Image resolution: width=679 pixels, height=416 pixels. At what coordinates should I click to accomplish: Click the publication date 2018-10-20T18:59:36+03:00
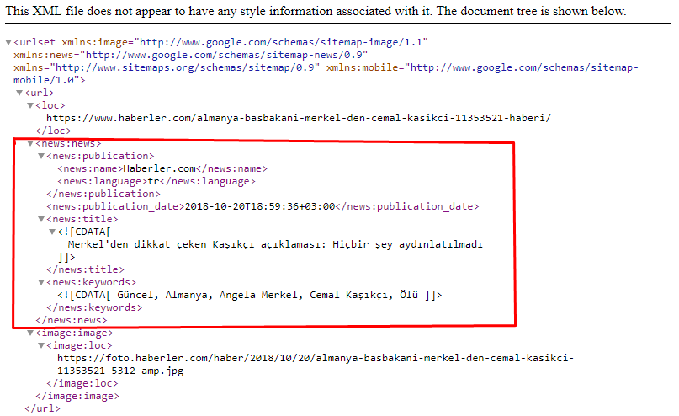[x=259, y=206]
